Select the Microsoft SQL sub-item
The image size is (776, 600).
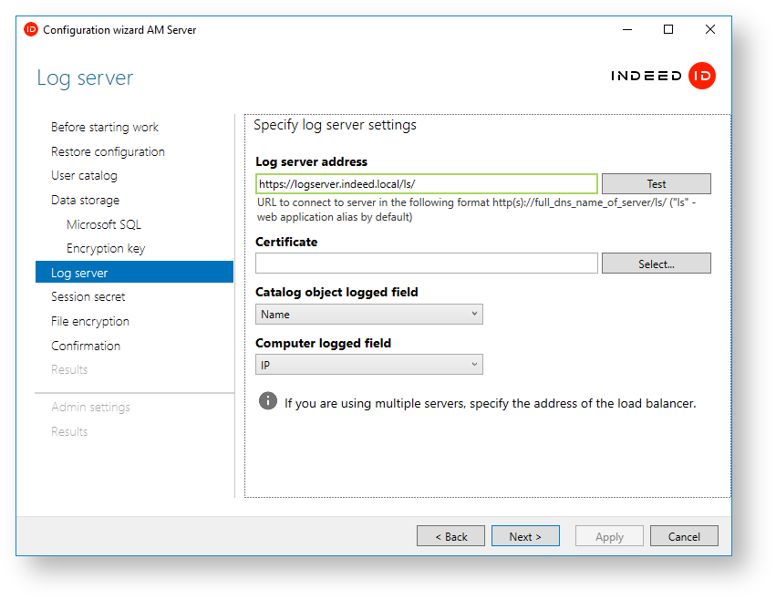[x=104, y=224]
